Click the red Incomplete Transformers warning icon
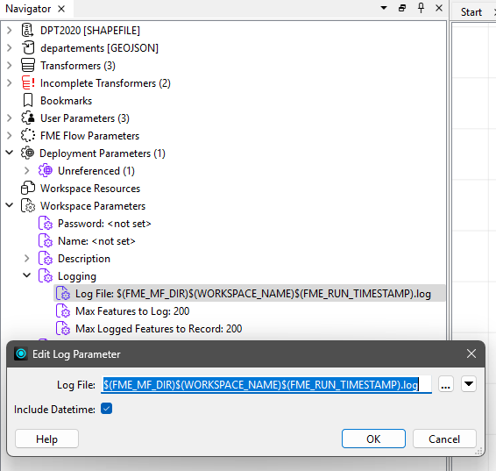496x471 pixels. pos(28,83)
